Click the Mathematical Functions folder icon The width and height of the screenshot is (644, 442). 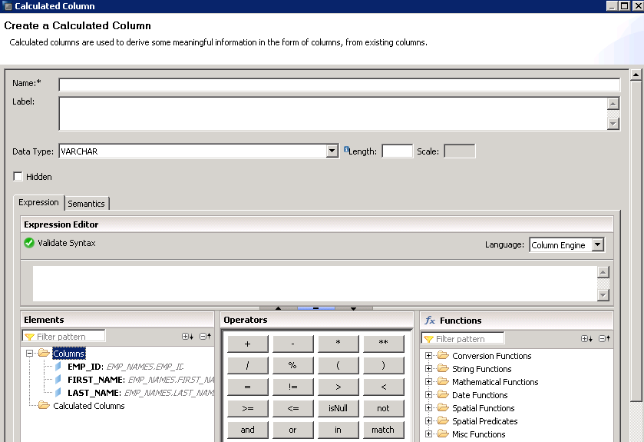443,381
